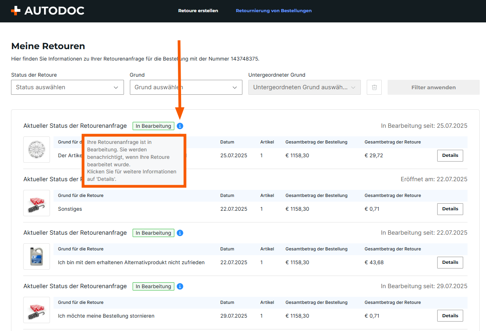
Task: Click In Bearbeitung badge on first return
Action: click(153, 126)
